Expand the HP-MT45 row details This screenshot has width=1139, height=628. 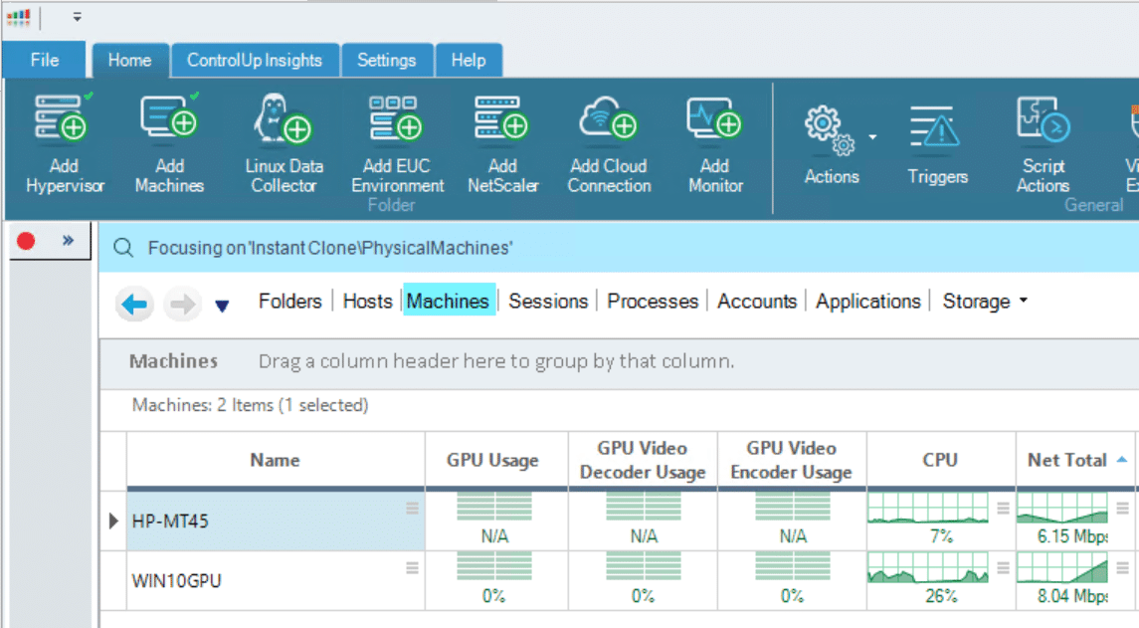[x=113, y=521]
